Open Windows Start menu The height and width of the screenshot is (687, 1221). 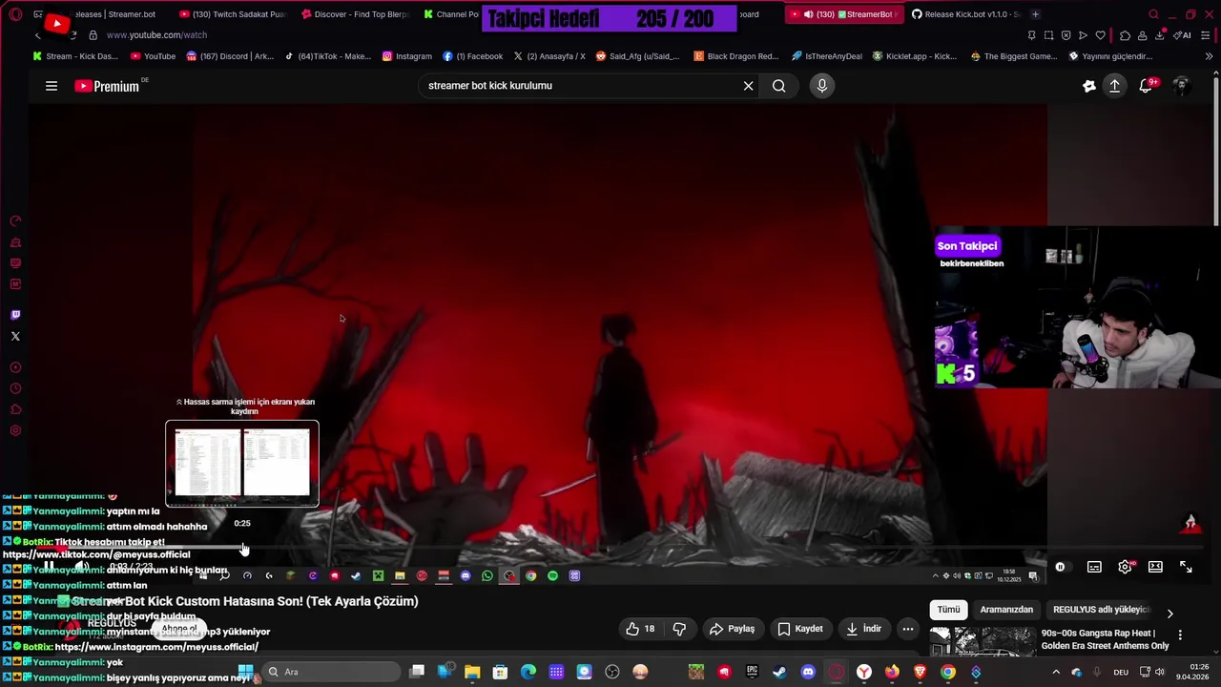[245, 672]
